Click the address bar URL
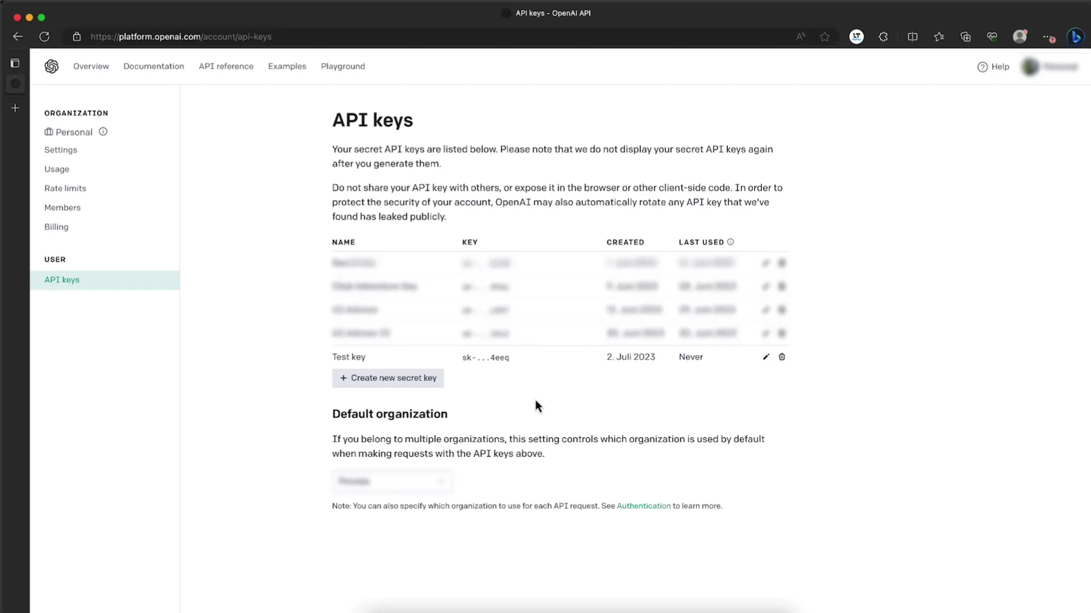The height and width of the screenshot is (613, 1091). (181, 36)
